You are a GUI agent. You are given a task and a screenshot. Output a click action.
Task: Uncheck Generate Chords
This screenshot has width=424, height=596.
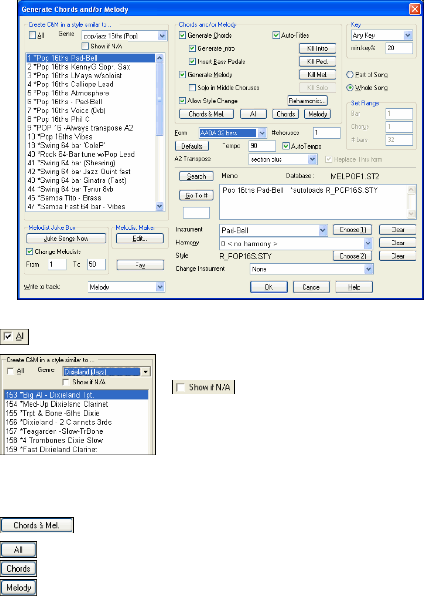[183, 35]
